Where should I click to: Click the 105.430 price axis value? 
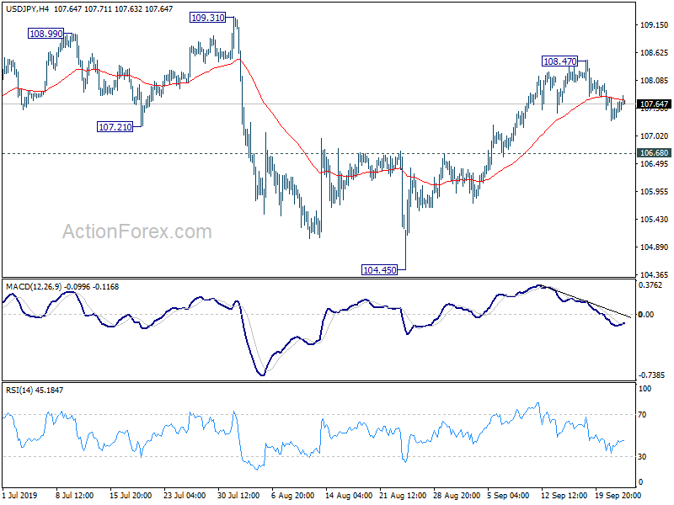tap(655, 219)
